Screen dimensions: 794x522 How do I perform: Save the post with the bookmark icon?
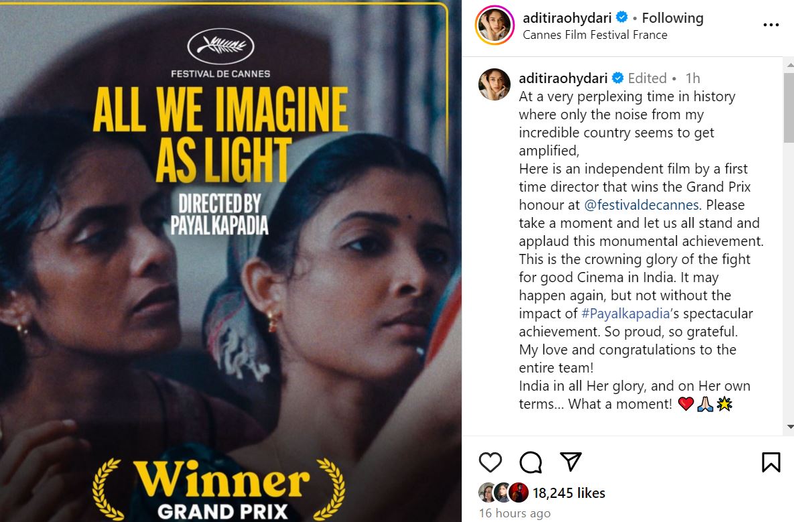pyautogui.click(x=771, y=462)
